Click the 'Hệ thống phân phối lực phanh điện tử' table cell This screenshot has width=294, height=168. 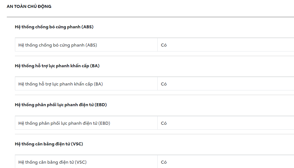point(64,123)
